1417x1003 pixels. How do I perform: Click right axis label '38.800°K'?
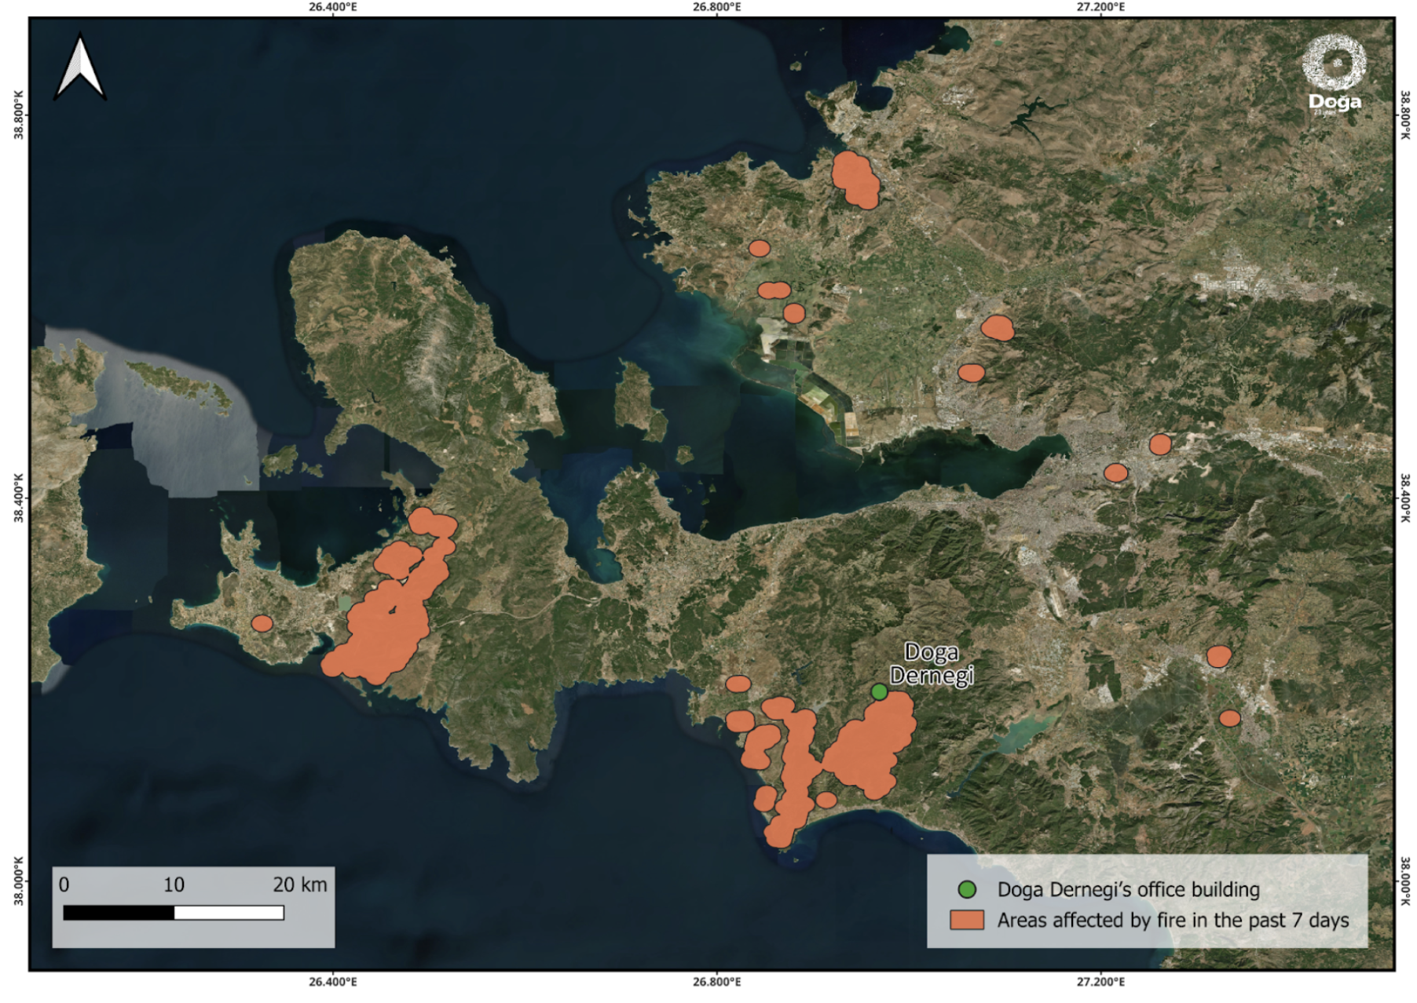pos(1405,115)
